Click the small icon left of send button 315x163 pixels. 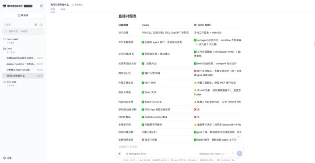(x=233, y=153)
